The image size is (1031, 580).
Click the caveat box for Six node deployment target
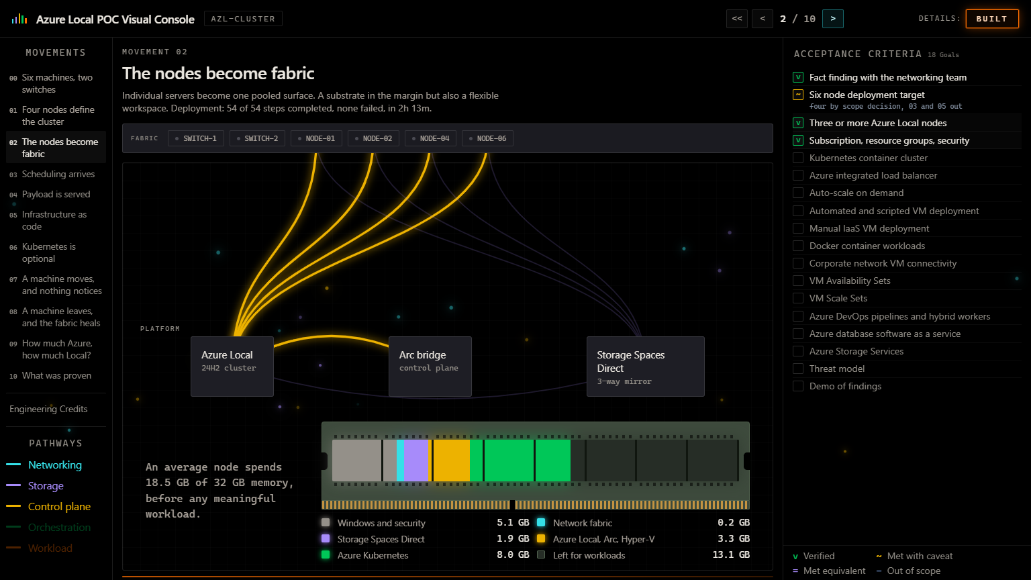point(798,95)
